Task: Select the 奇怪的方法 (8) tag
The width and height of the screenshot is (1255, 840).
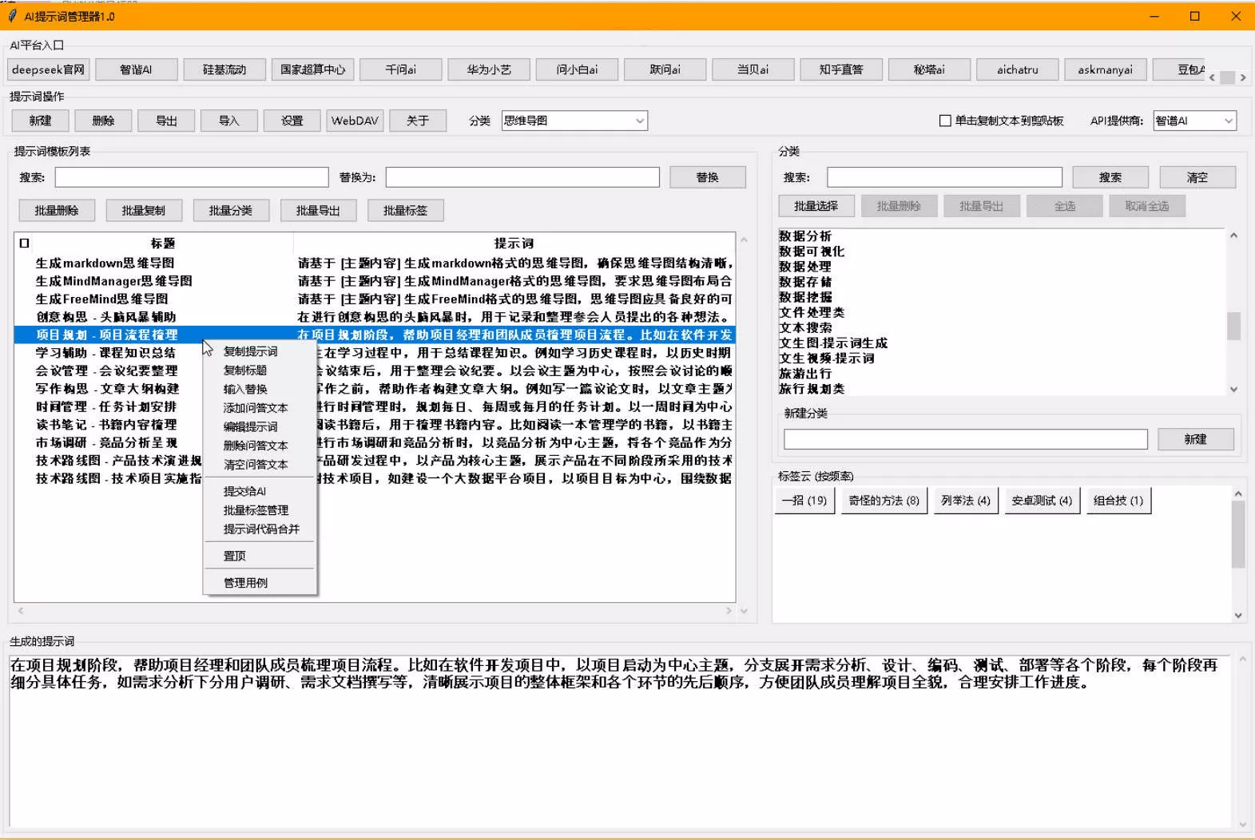Action: [x=884, y=501]
